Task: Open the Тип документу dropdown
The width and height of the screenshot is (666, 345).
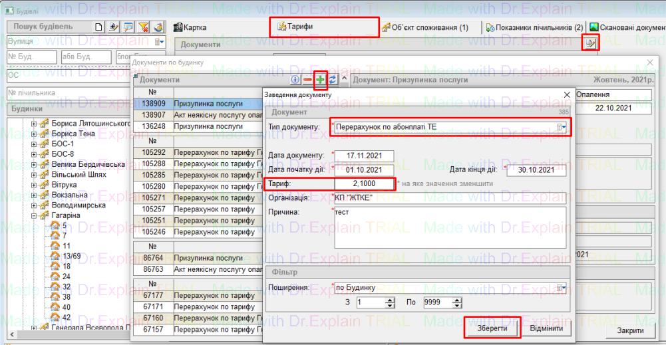Action: (564, 126)
